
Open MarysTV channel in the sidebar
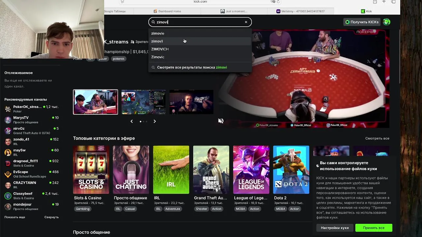32,119
